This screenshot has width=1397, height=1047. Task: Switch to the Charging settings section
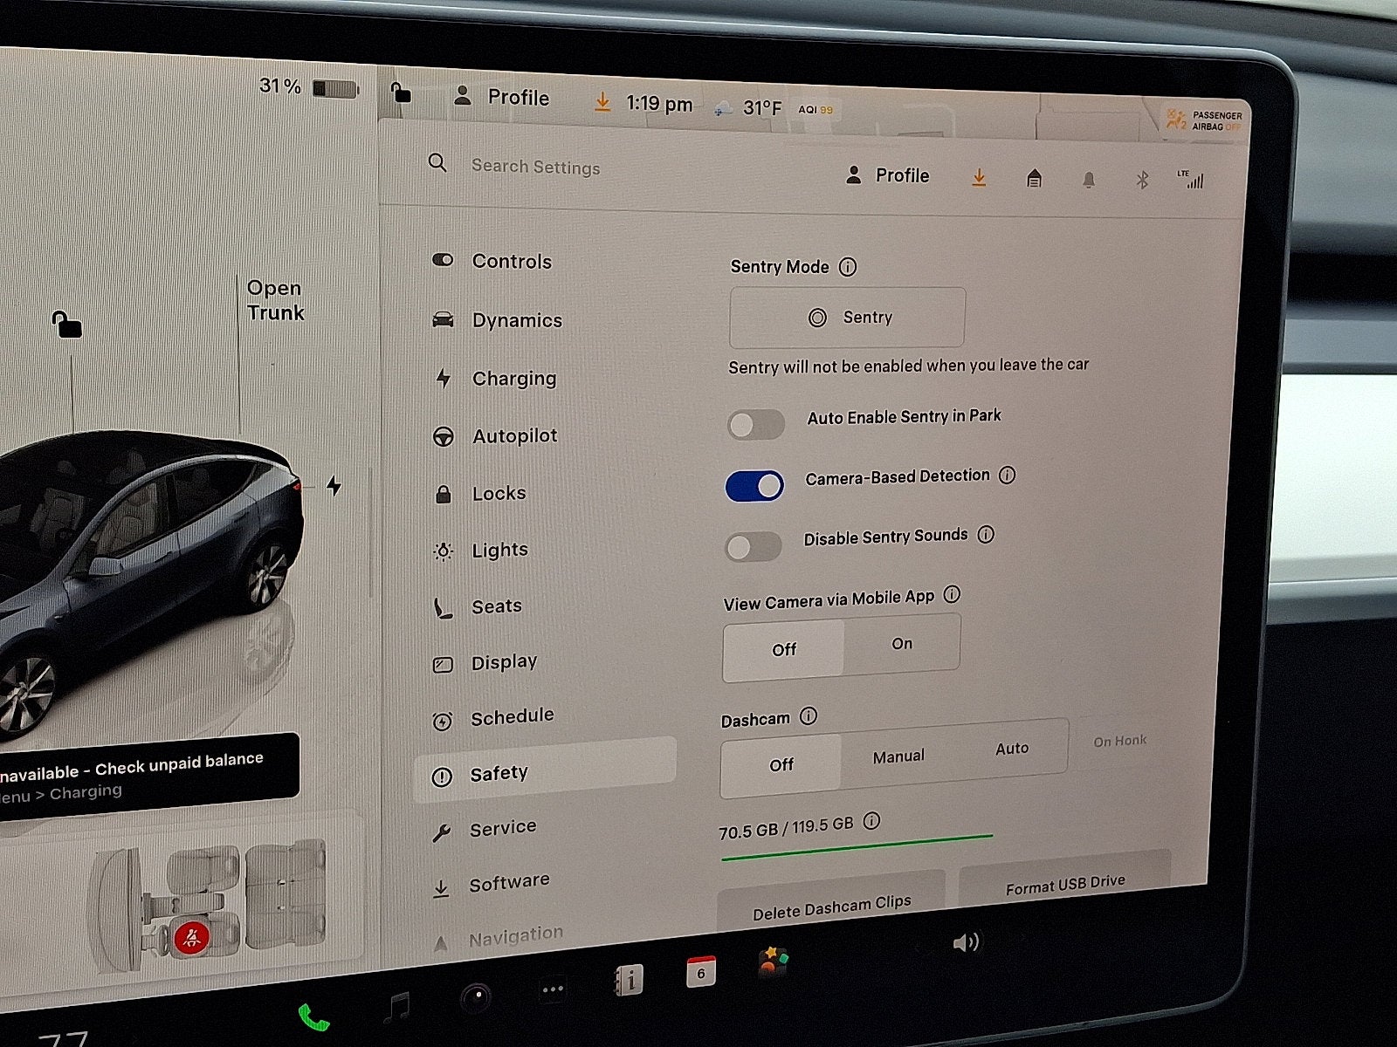[514, 378]
